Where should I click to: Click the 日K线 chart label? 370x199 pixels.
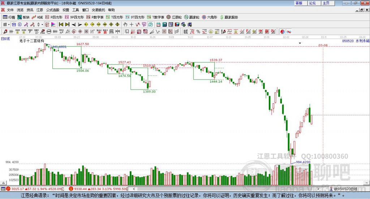point(5,39)
